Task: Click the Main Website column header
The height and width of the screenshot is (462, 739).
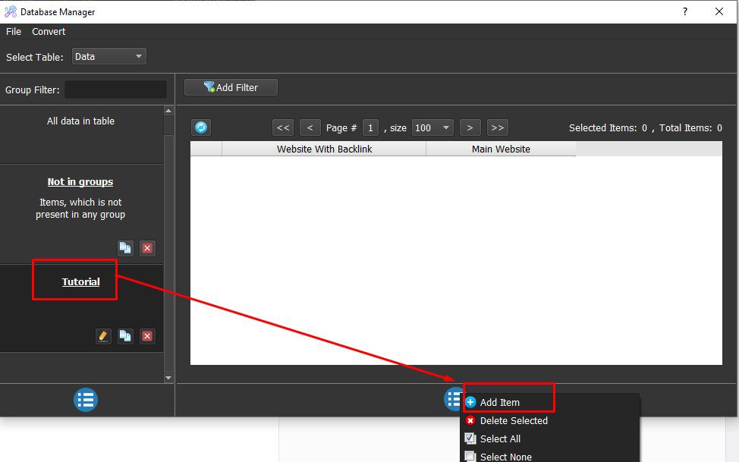Action: tap(501, 149)
